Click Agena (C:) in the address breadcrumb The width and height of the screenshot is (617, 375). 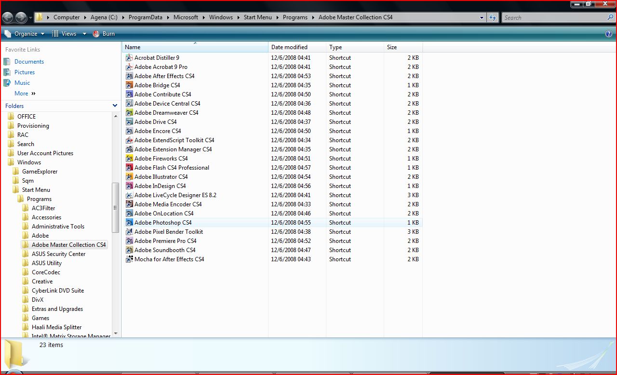point(104,17)
